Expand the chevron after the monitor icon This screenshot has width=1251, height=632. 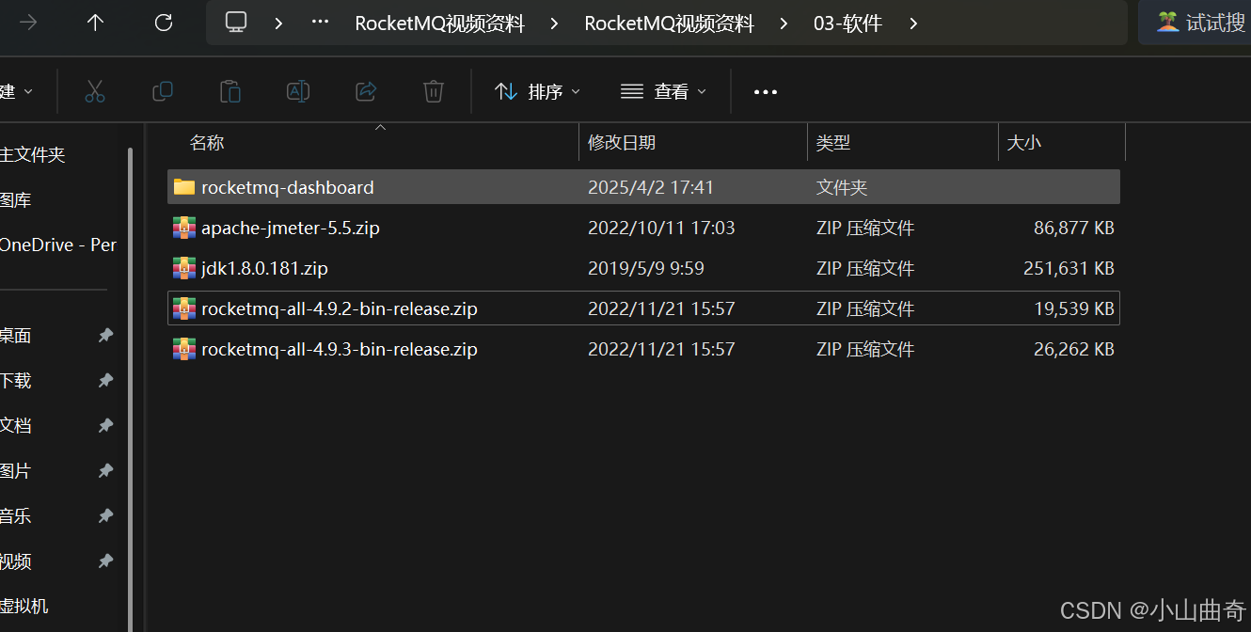(278, 24)
